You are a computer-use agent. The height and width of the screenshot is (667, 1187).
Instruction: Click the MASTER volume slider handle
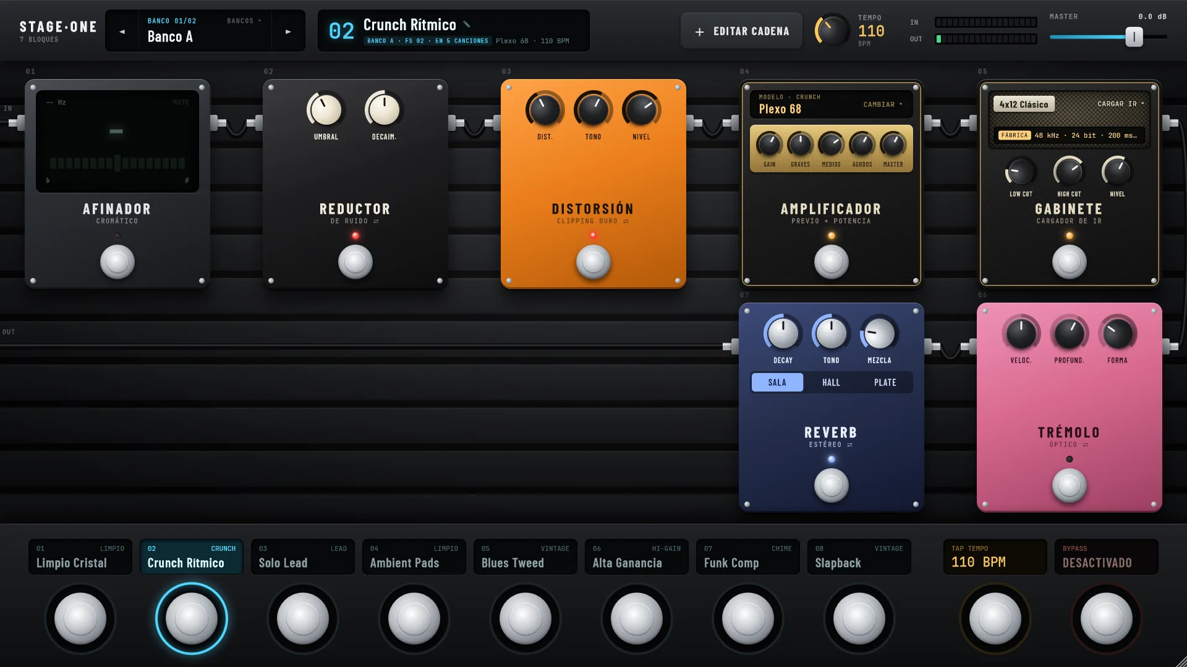coord(1134,37)
